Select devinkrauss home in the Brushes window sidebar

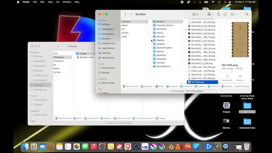click(x=108, y=58)
